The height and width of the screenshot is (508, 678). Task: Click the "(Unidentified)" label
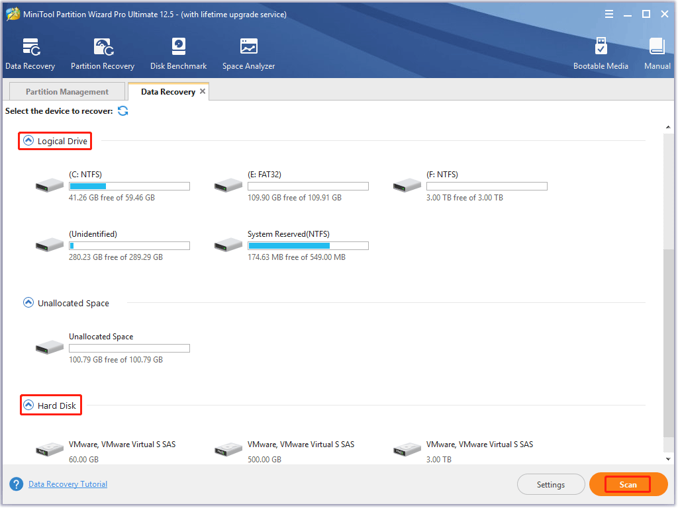(93, 234)
